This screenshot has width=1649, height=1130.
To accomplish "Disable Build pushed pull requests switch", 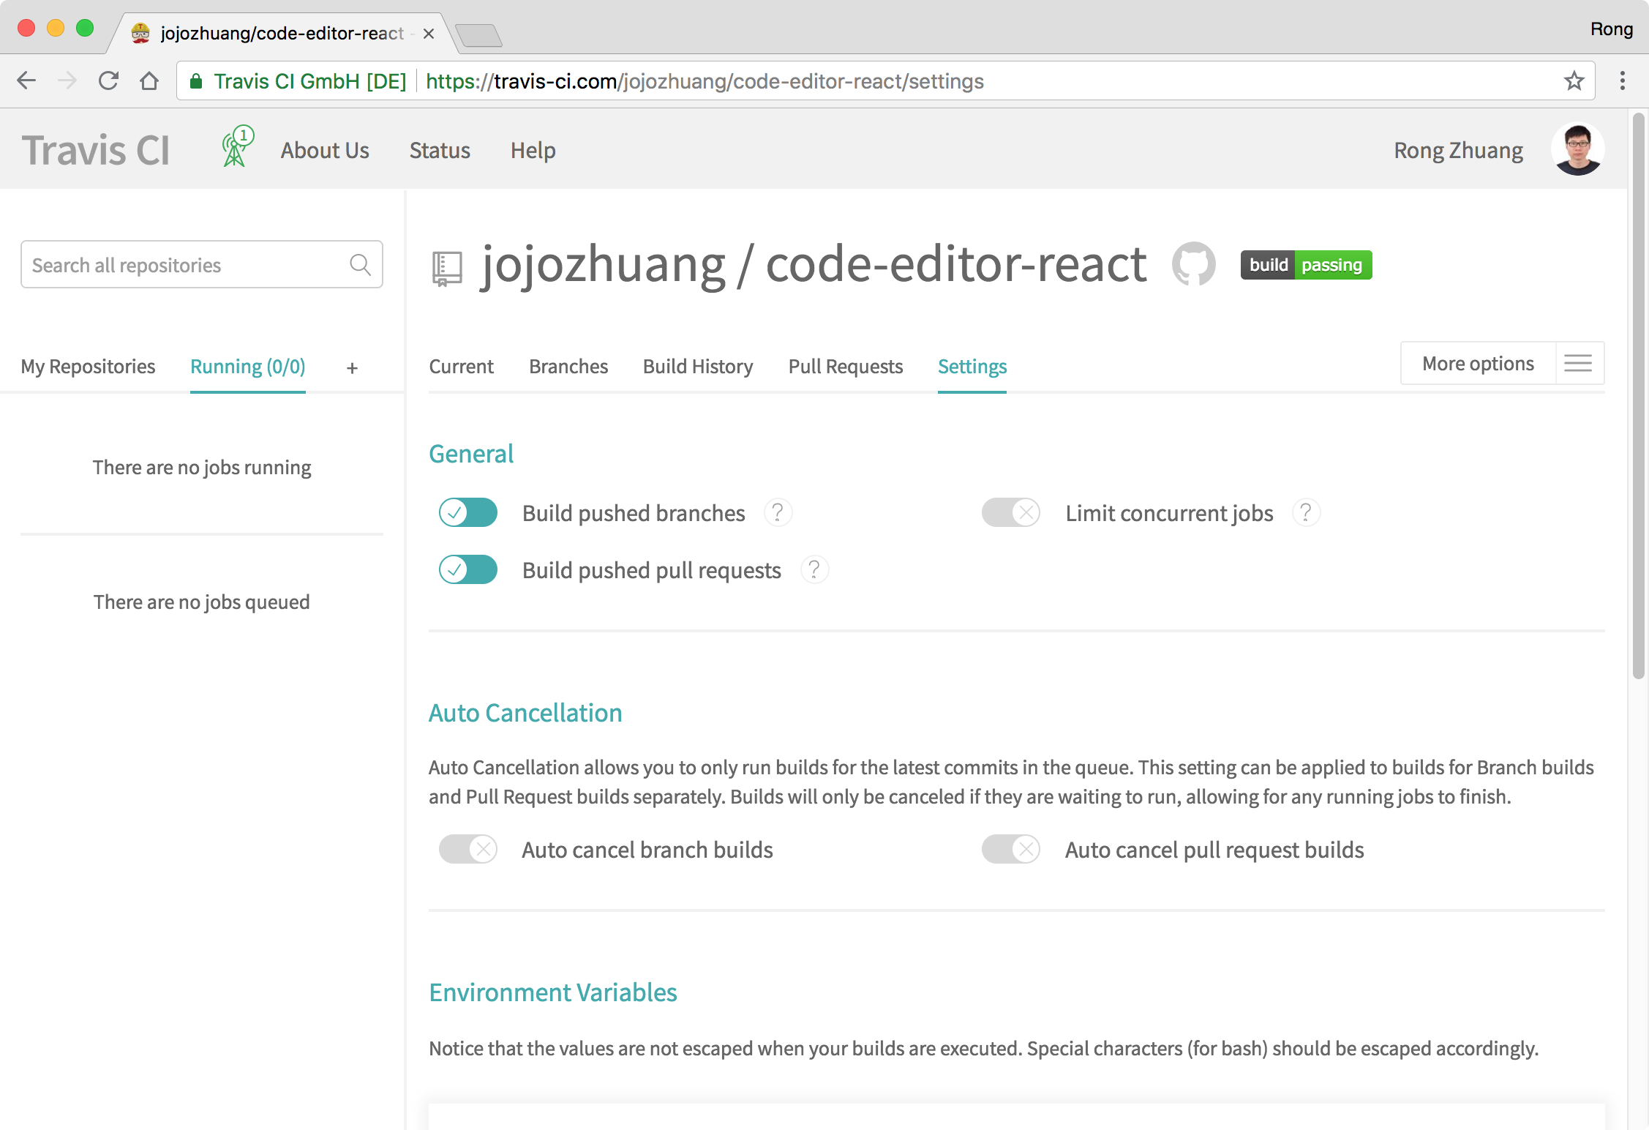I will click(468, 569).
